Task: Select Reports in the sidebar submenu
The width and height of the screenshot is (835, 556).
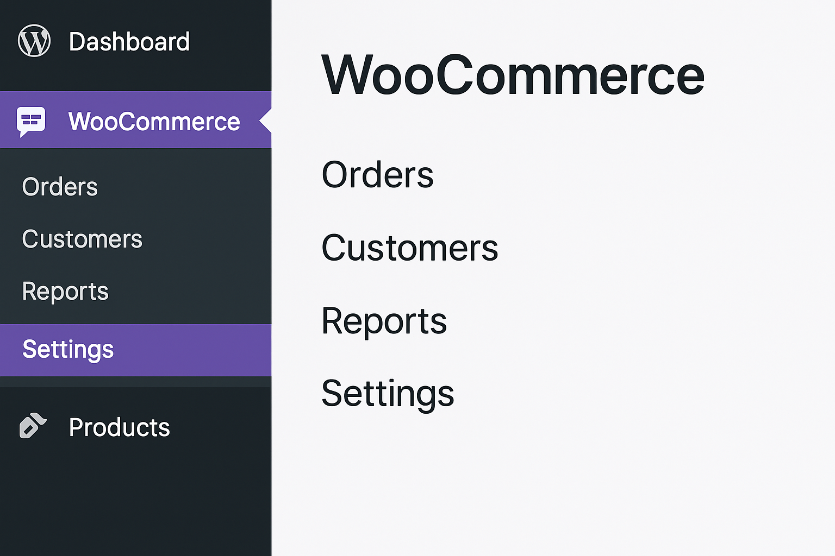Action: (x=65, y=292)
